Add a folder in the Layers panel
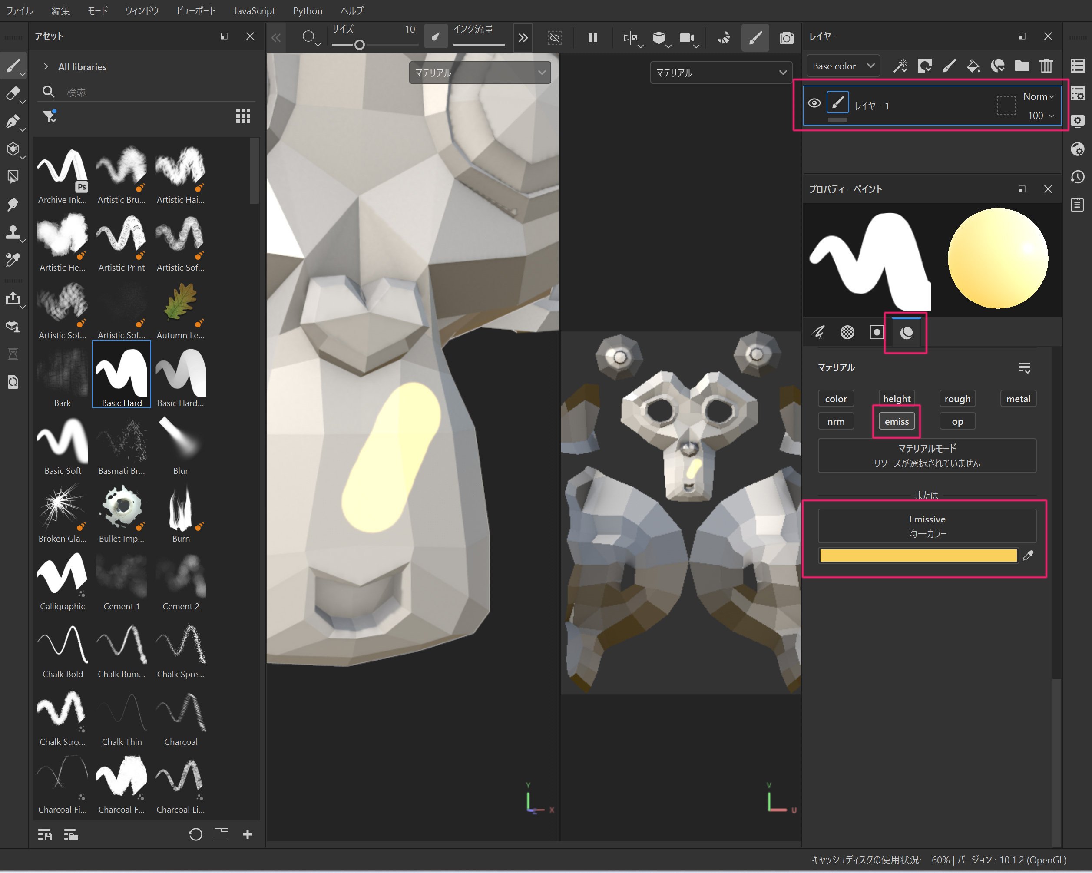 1022,66
